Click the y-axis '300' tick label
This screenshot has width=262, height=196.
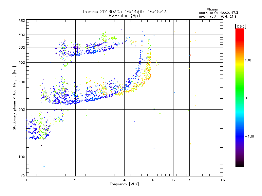click(x=22, y=82)
